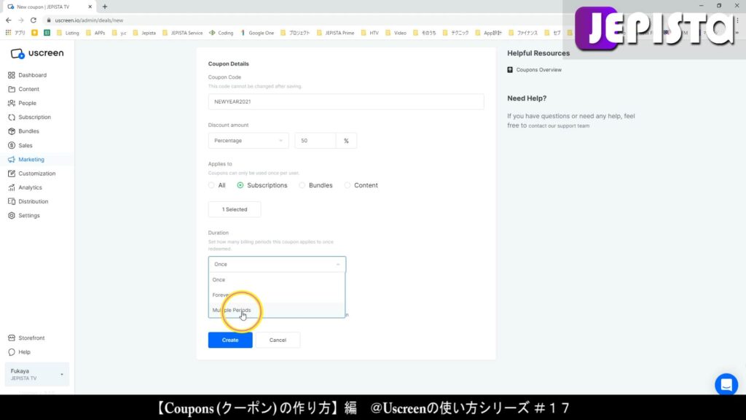746x420 pixels.
Task: Select Marketing in sidebar
Action: coord(26,160)
